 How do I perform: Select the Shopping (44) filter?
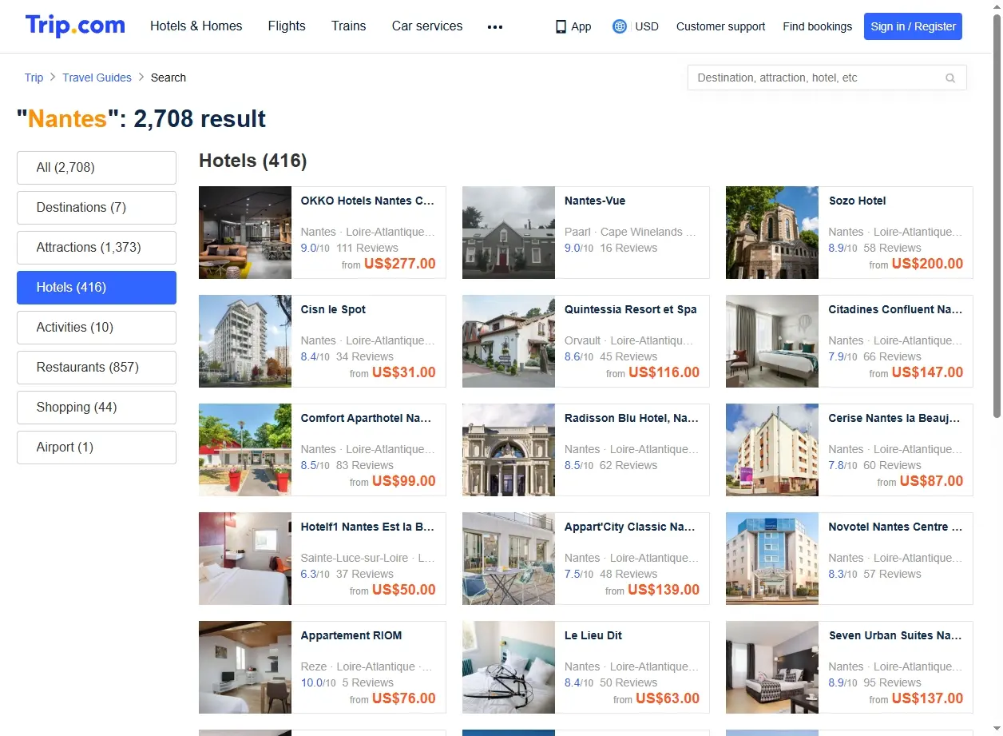tap(97, 408)
